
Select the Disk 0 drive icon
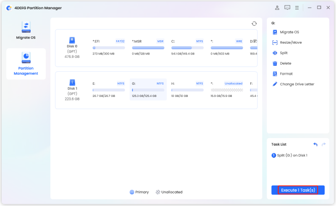(x=72, y=40)
